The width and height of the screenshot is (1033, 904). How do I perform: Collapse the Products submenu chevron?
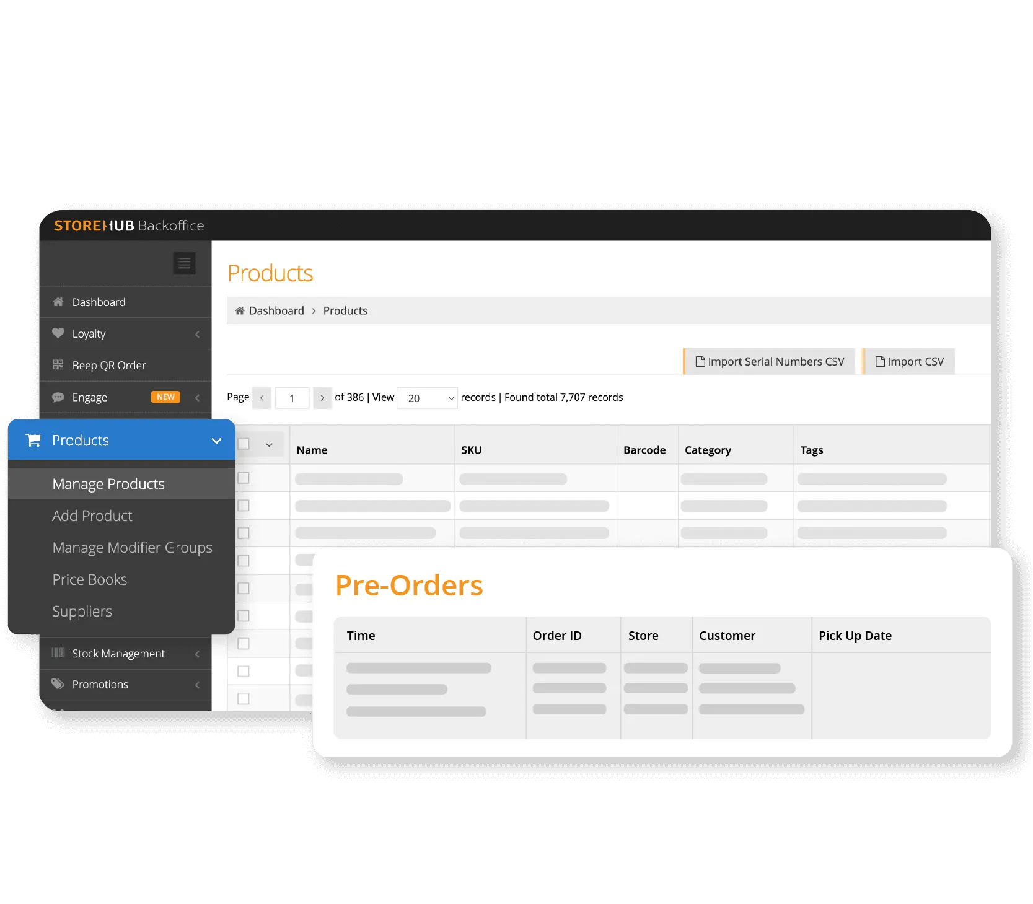[216, 441]
